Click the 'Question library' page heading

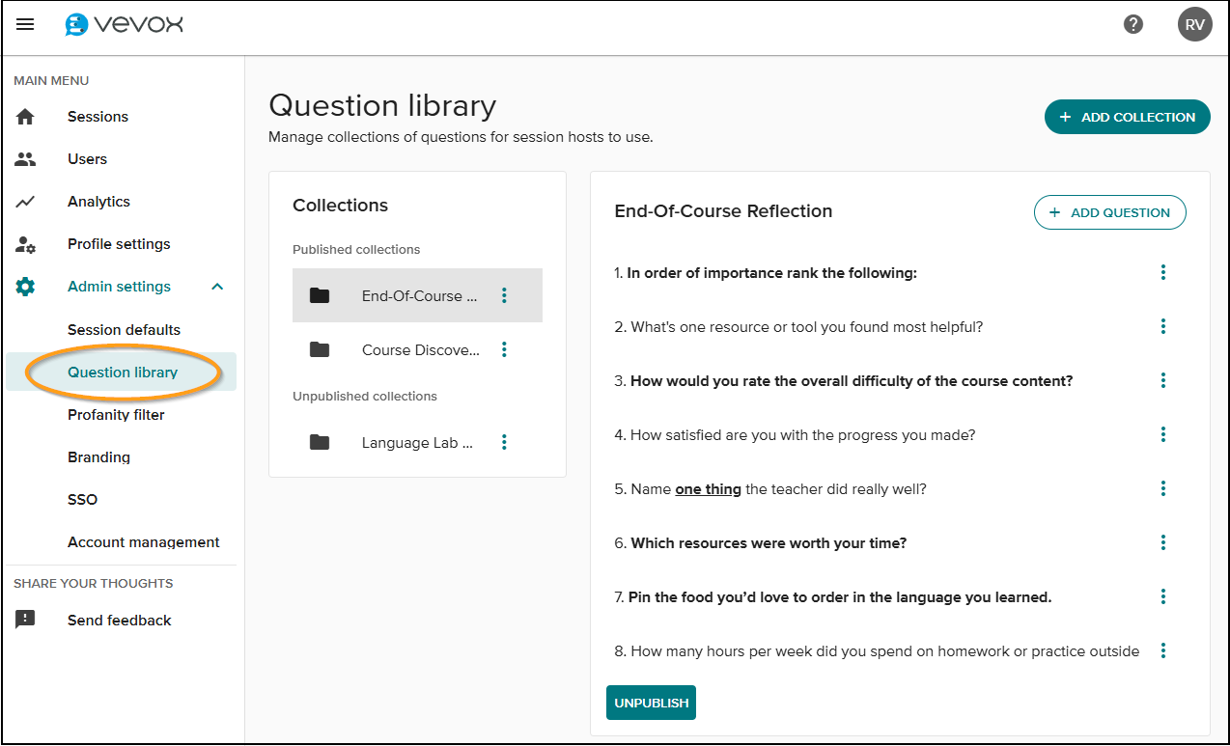(x=382, y=105)
